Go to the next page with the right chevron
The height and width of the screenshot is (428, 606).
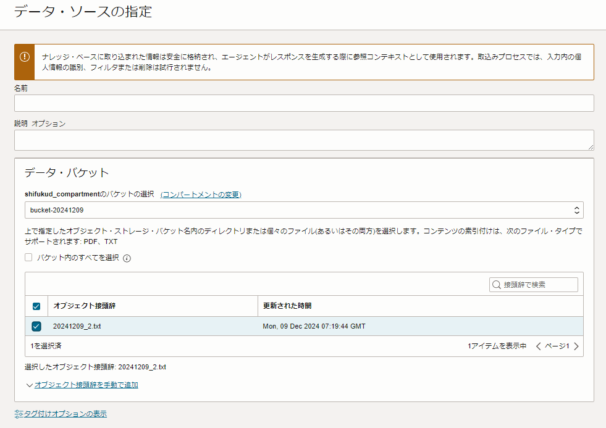576,346
